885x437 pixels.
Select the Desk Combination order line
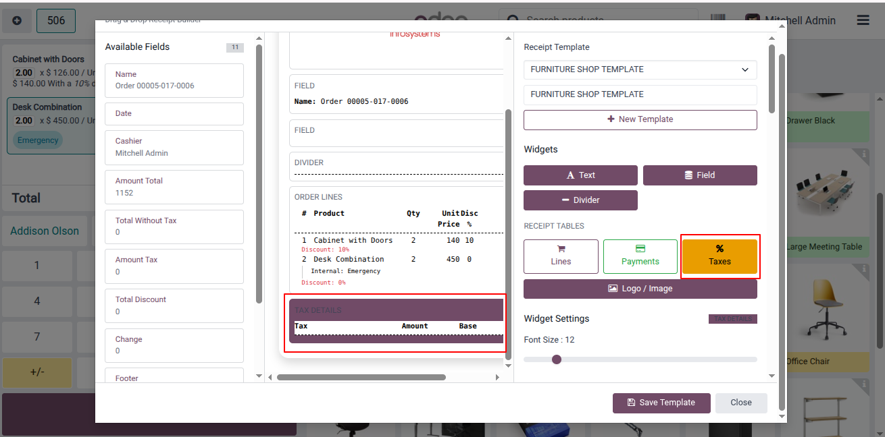click(51, 125)
